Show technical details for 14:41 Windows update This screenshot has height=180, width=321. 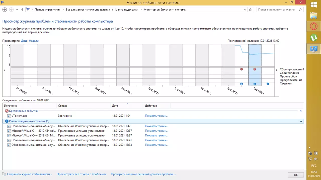point(156,140)
